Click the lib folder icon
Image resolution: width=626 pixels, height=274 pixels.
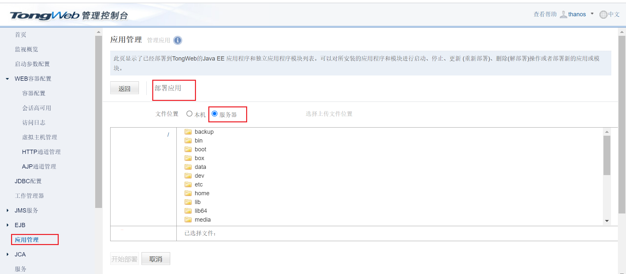point(188,202)
